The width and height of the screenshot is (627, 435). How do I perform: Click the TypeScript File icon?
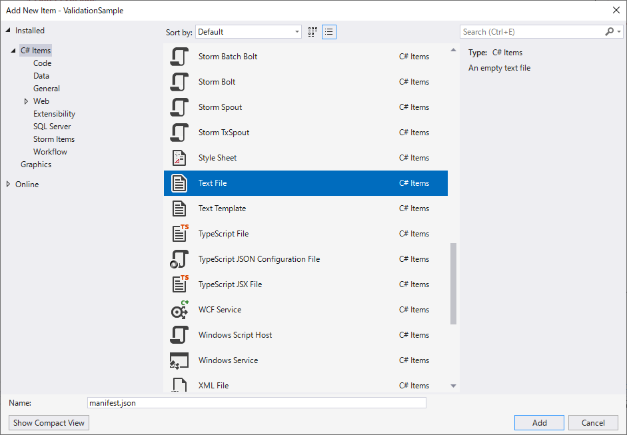coord(180,234)
